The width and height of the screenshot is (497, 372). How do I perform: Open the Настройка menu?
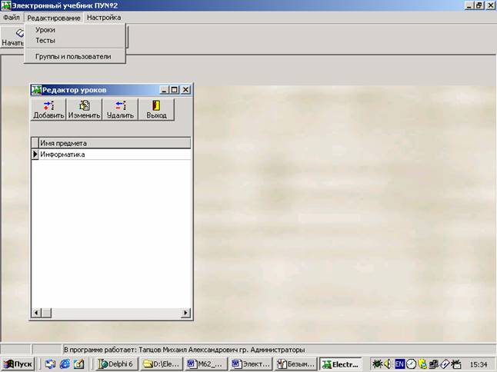pyautogui.click(x=103, y=17)
